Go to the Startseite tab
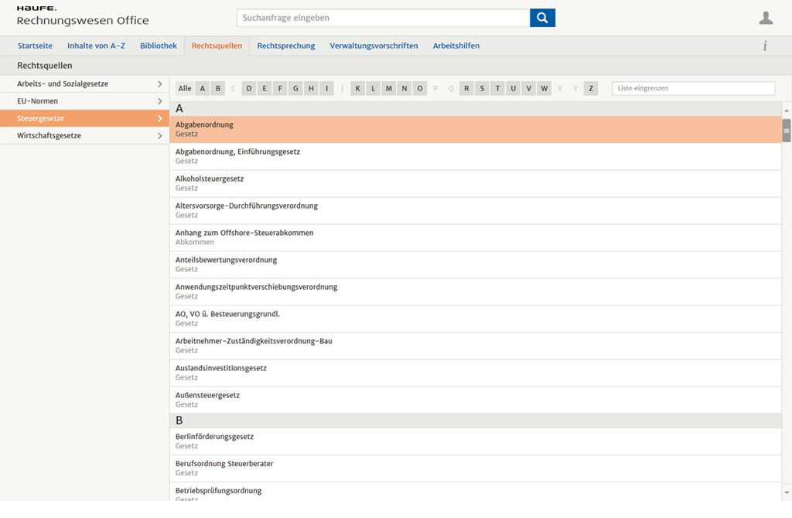 coord(35,46)
